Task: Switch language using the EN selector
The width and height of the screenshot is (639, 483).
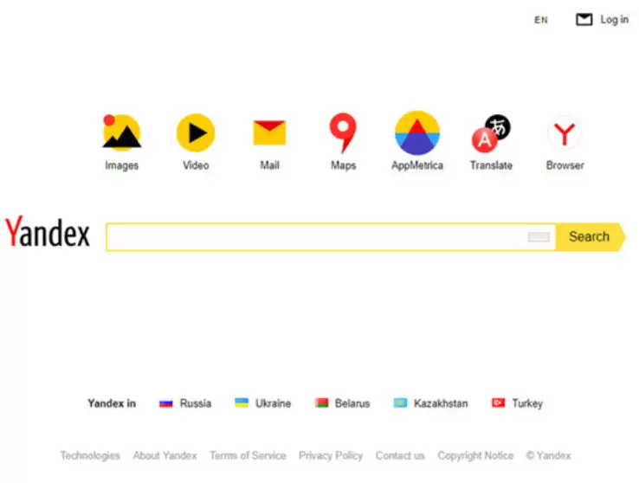Action: 541,20
